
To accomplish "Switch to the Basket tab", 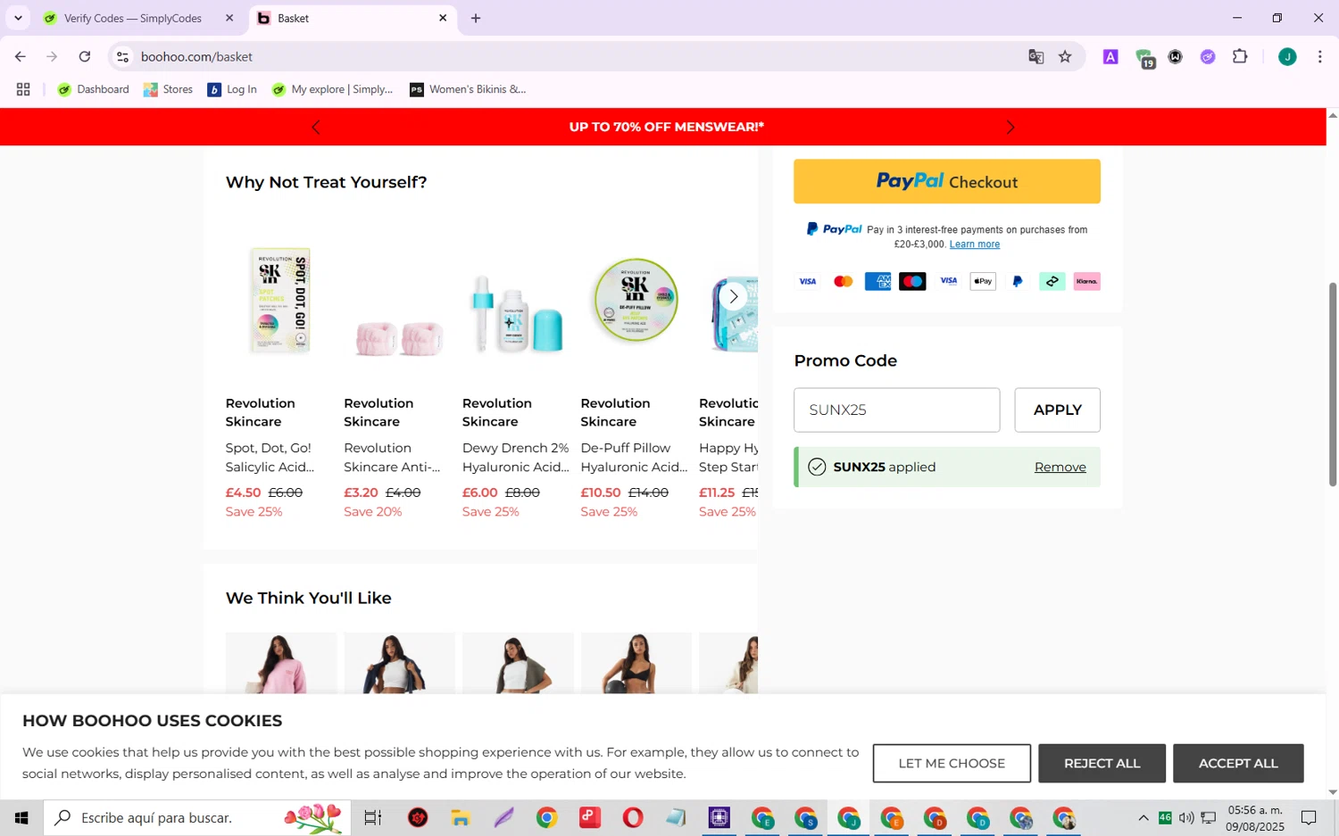I will pos(345,18).
